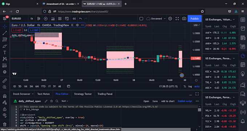Click Open in Pine Editor
This screenshot has height=131, width=247.
146,101
